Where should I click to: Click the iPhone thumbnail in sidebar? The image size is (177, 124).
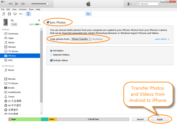[x=5, y=22]
